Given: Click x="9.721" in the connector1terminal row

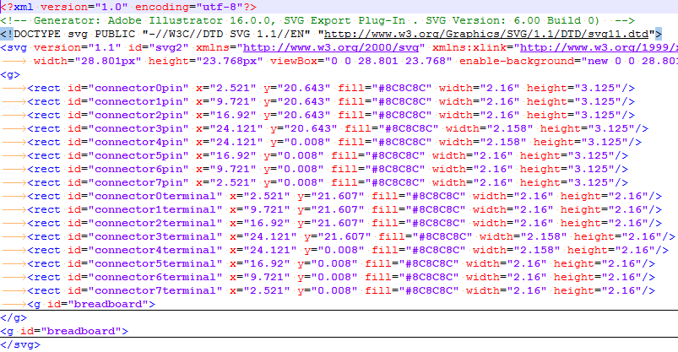Looking at the screenshot, I should pos(260,209).
